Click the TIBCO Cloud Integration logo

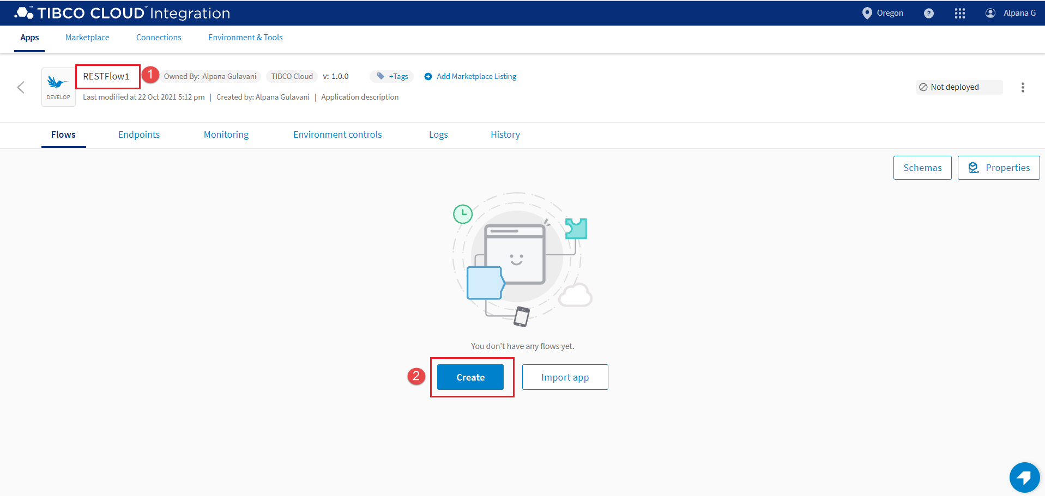(123, 13)
